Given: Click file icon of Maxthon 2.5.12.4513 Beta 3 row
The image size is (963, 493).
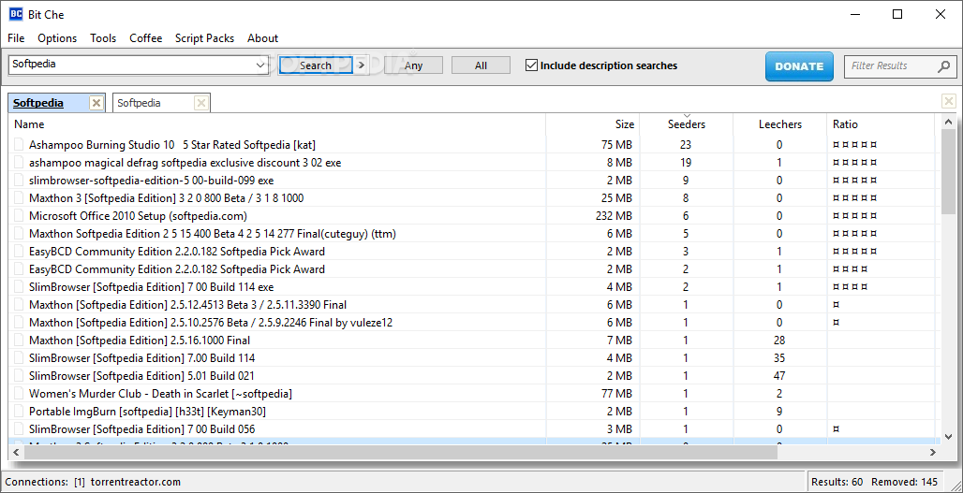Looking at the screenshot, I should pos(19,305).
